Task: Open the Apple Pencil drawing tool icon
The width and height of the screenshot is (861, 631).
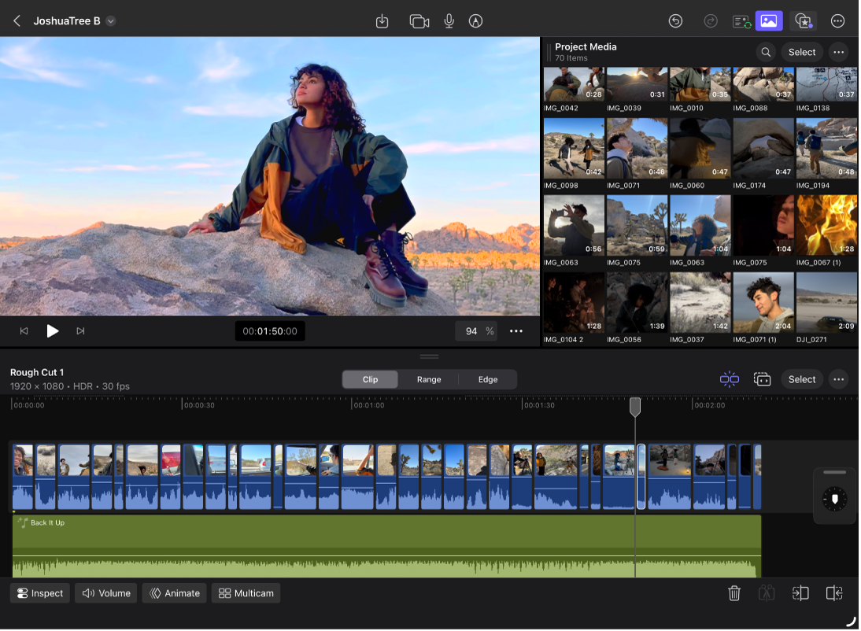Action: point(475,21)
